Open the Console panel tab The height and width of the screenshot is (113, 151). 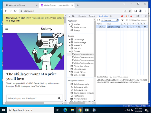(92, 16)
